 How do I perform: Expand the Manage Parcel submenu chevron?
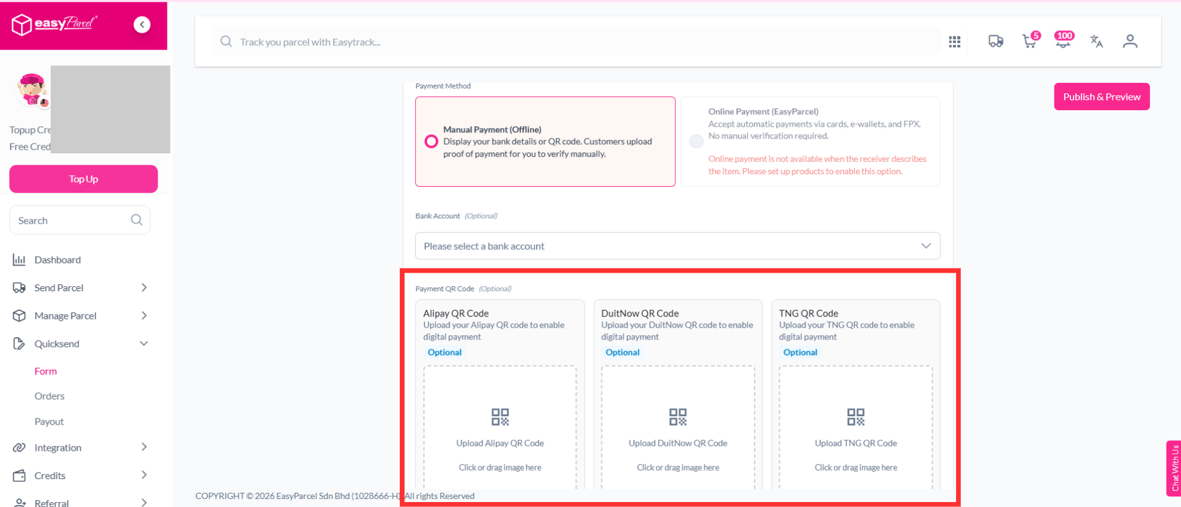pyautogui.click(x=144, y=315)
